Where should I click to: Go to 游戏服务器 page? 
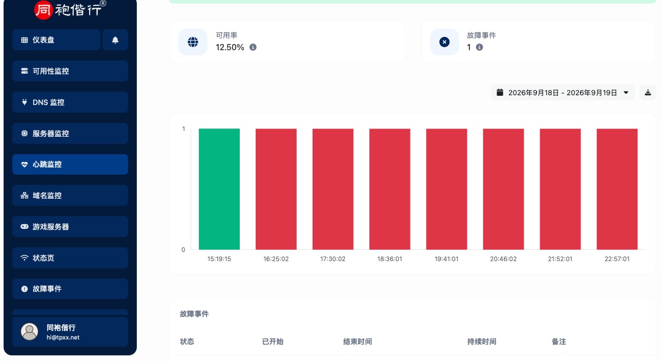click(70, 227)
